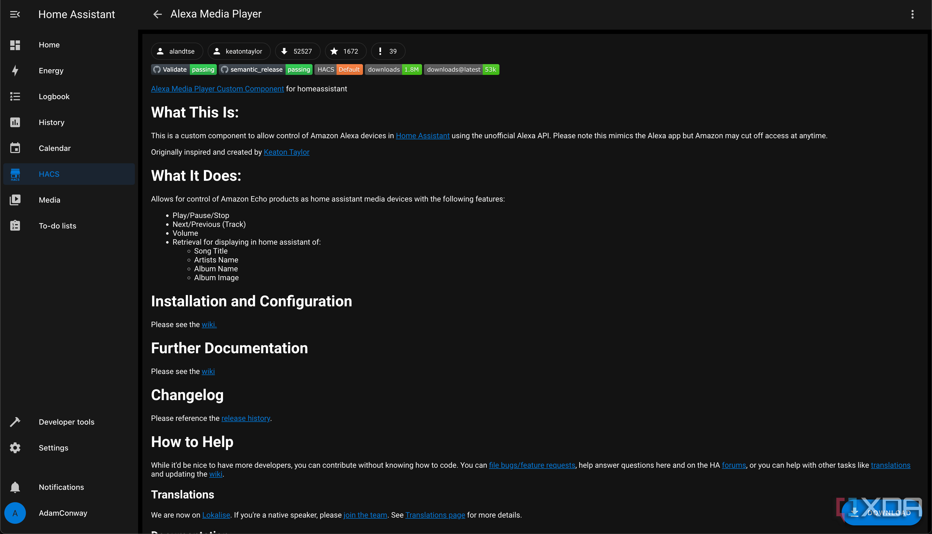Click the 'Album Image' list item
This screenshot has height=534, width=932.
click(x=216, y=278)
